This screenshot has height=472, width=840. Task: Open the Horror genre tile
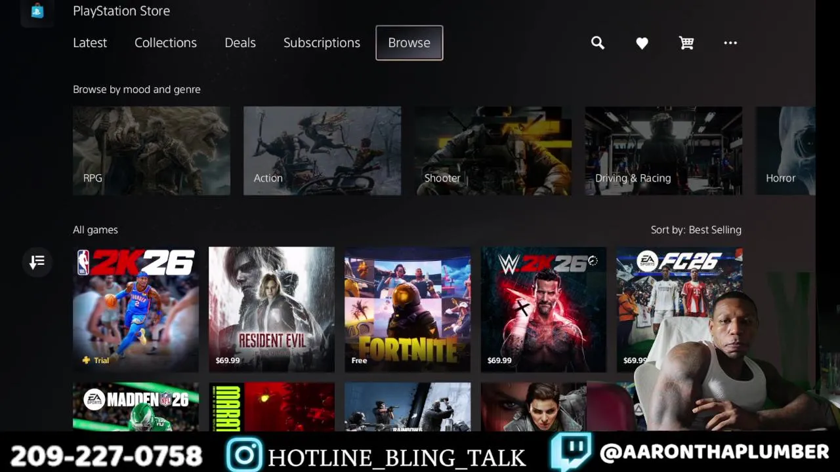785,151
